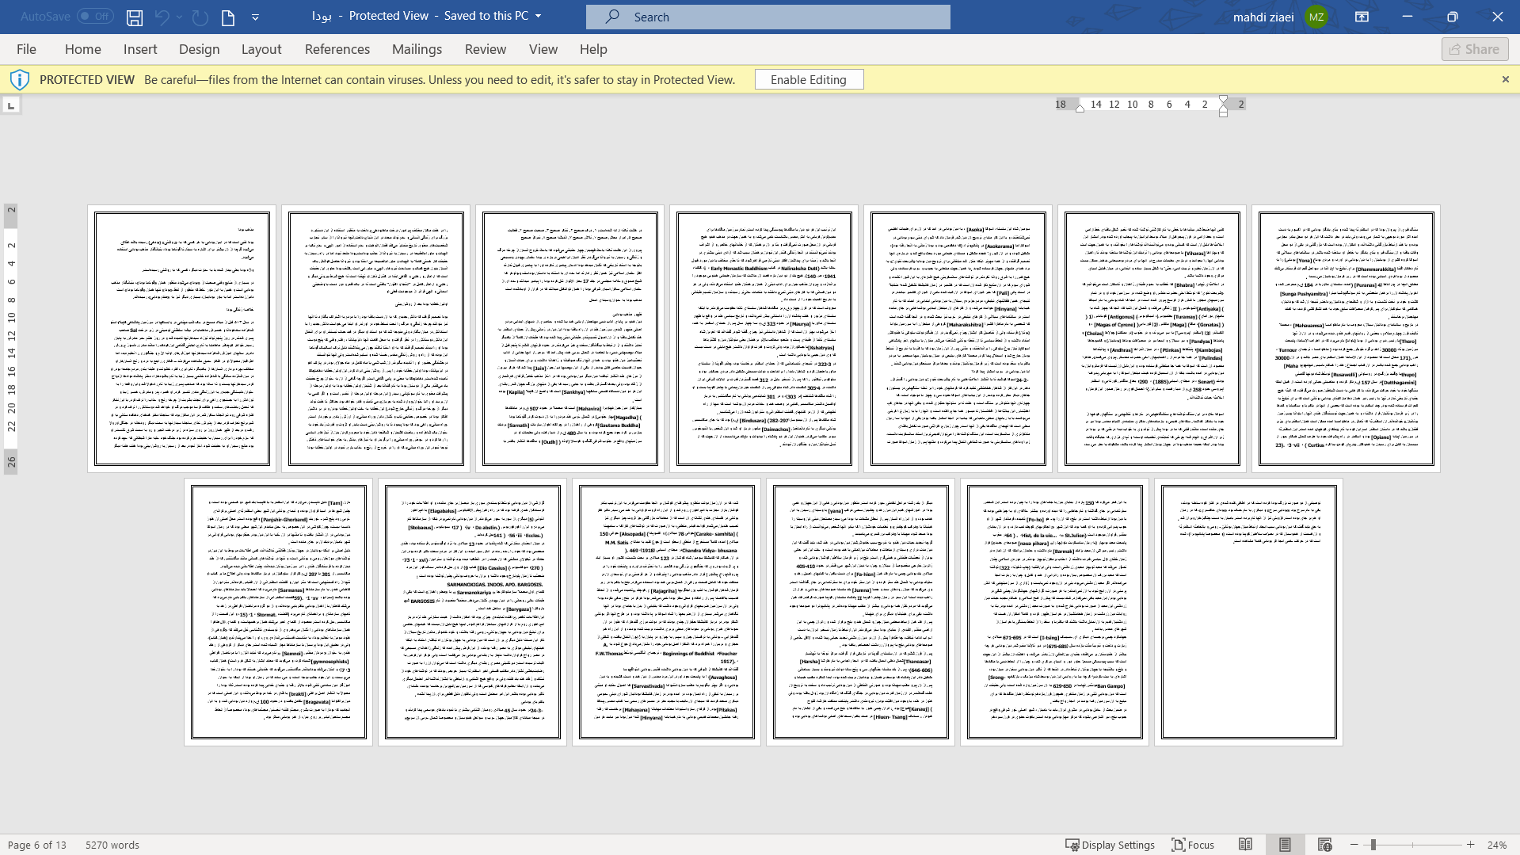Expand the document title save-location dropdown
Image resolution: width=1520 pixels, height=855 pixels.
[x=539, y=17]
